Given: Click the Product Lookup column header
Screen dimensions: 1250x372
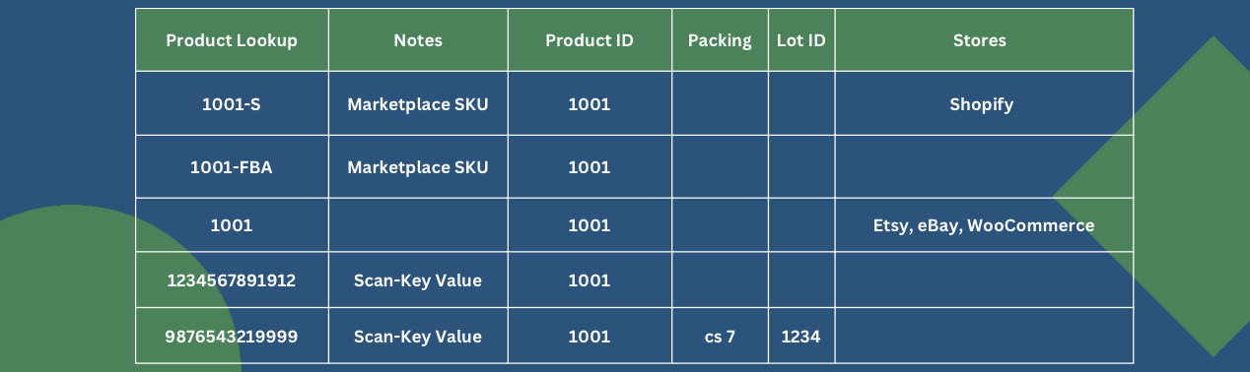Looking at the screenshot, I should pos(232,40).
